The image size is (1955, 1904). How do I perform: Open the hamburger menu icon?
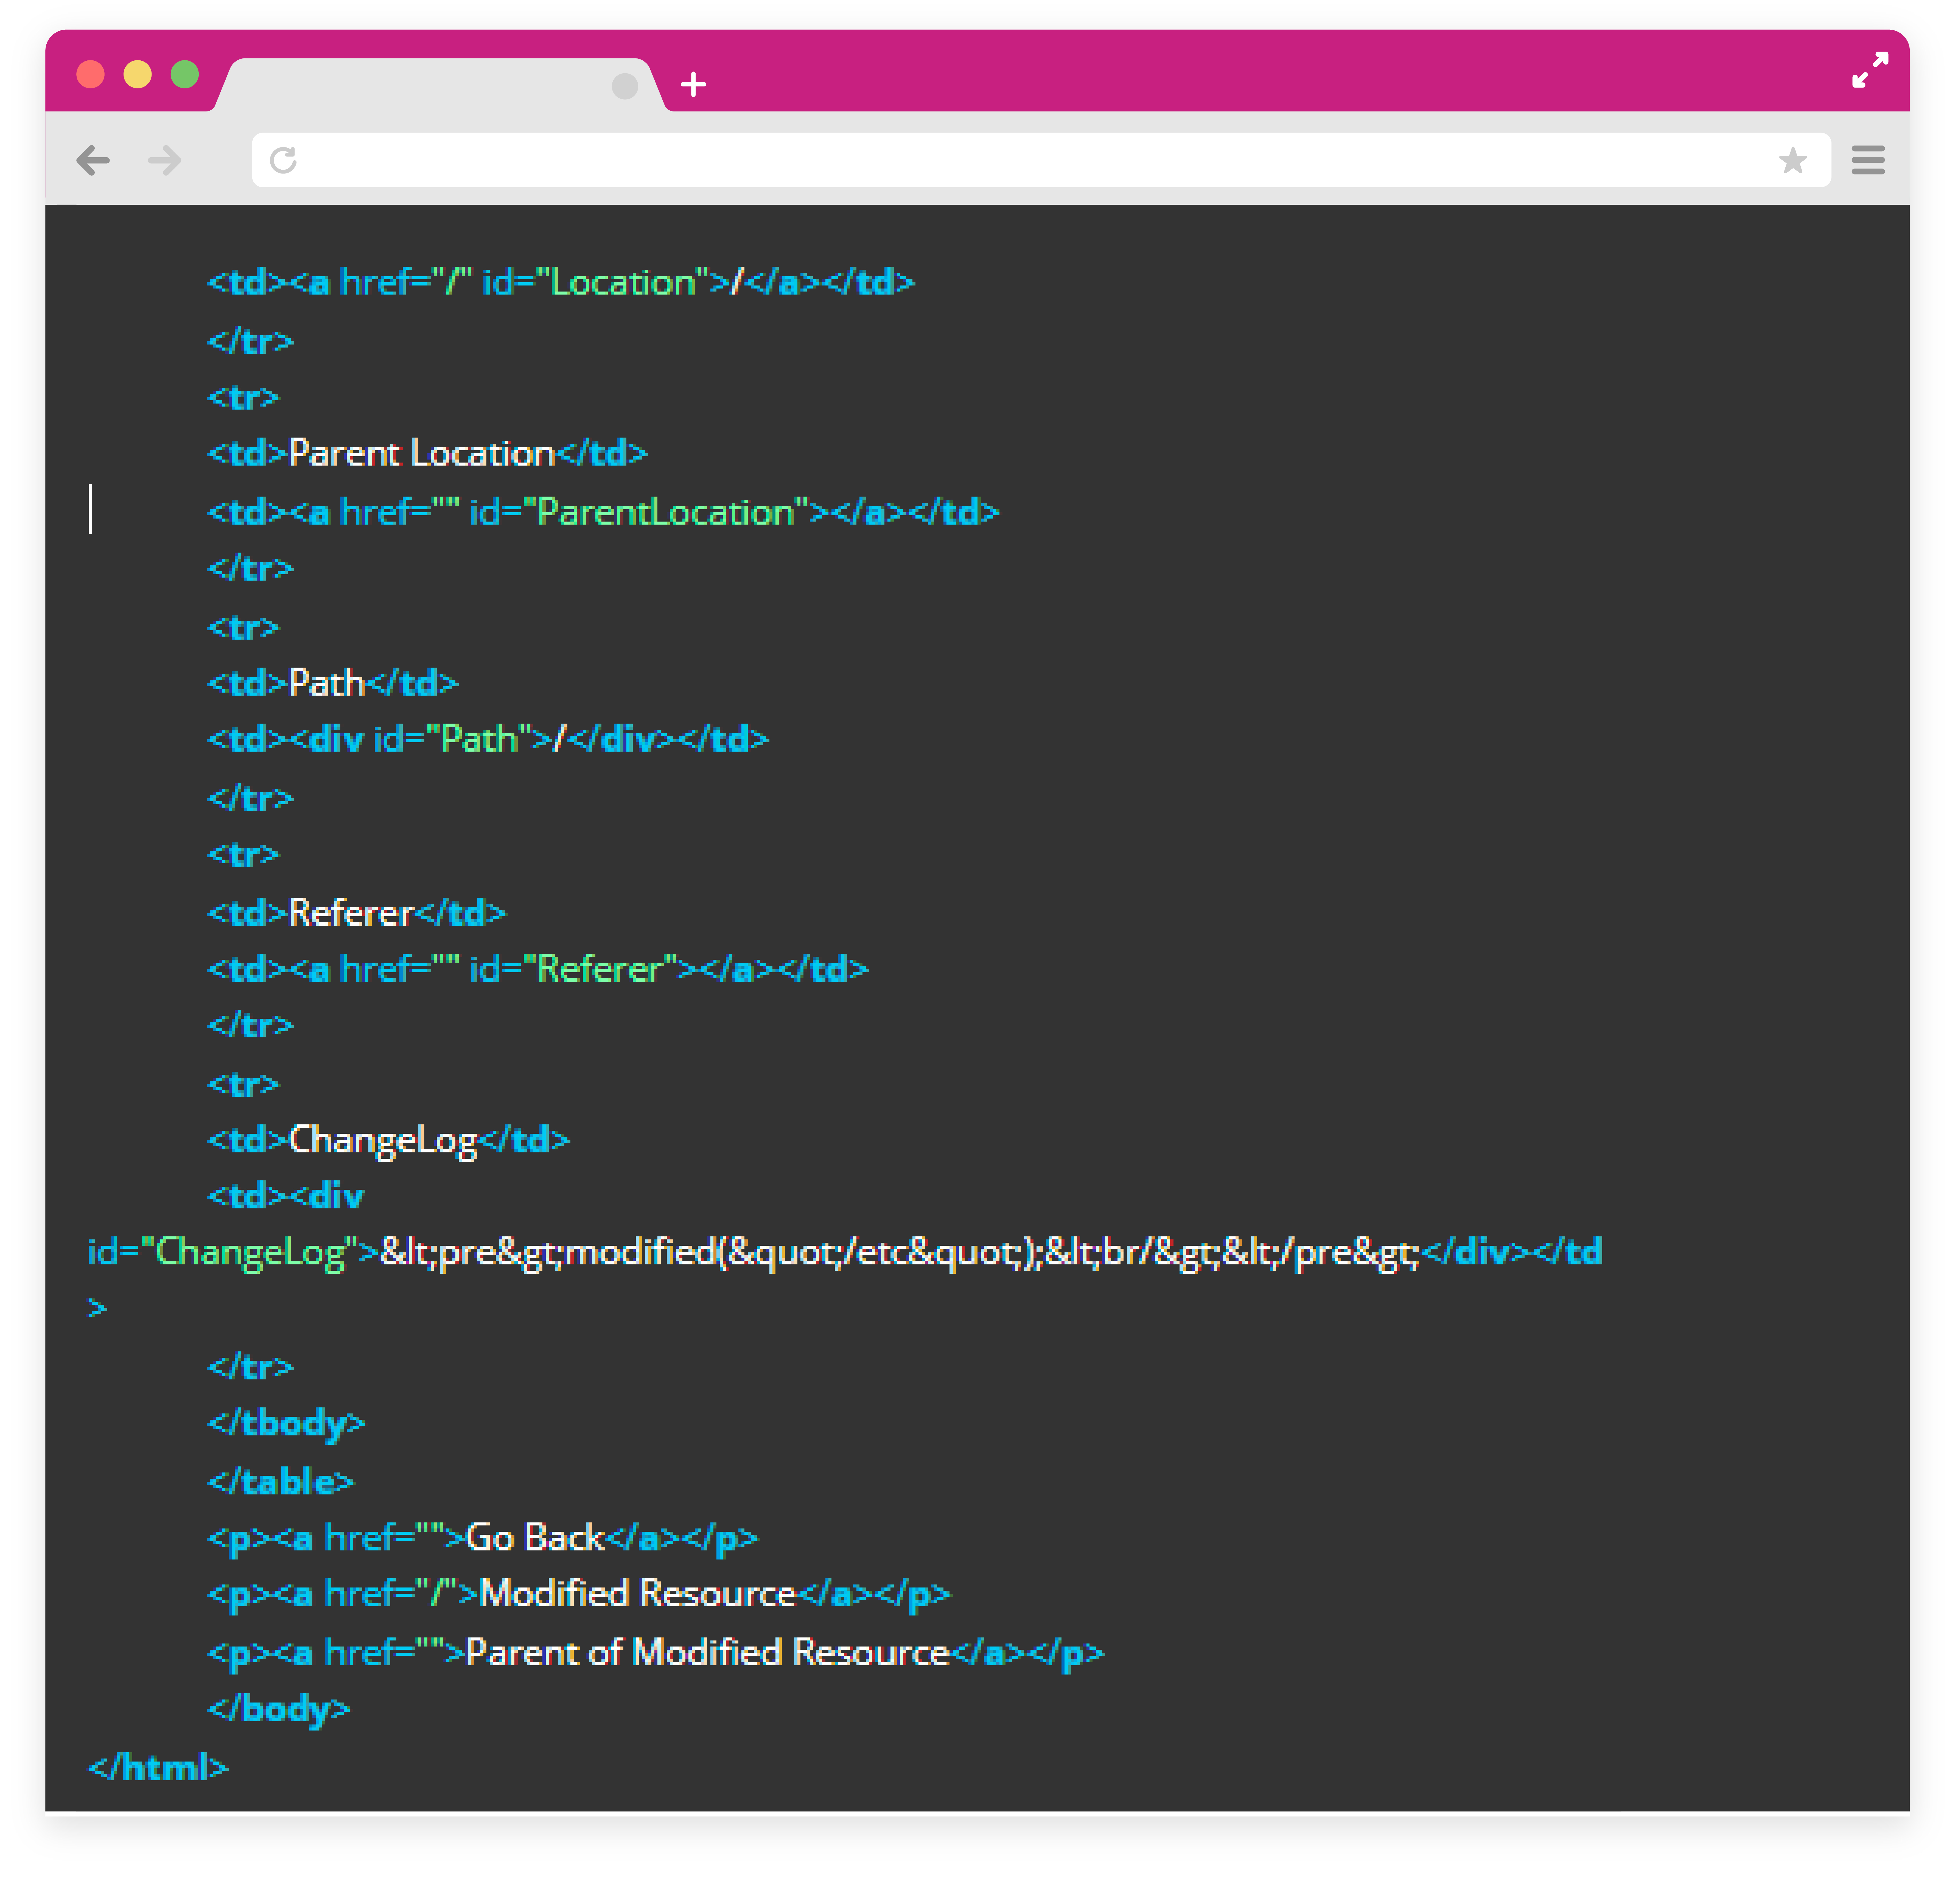(x=1867, y=160)
